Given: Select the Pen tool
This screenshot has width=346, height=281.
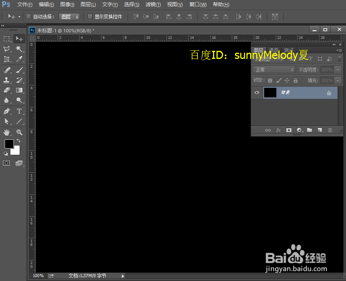Looking at the screenshot, I should [7, 111].
